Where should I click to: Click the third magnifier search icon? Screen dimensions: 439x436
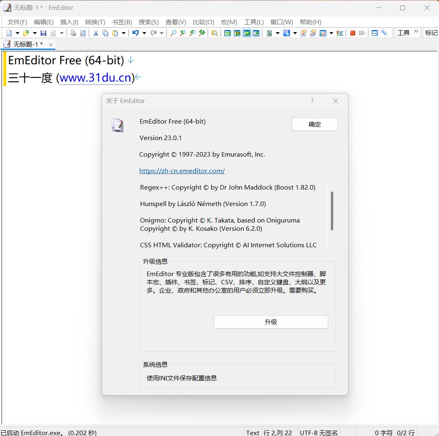(x=192, y=33)
